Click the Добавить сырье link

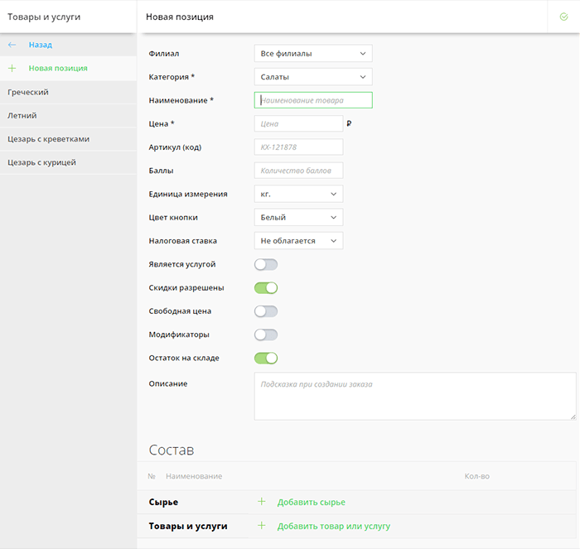click(x=311, y=502)
